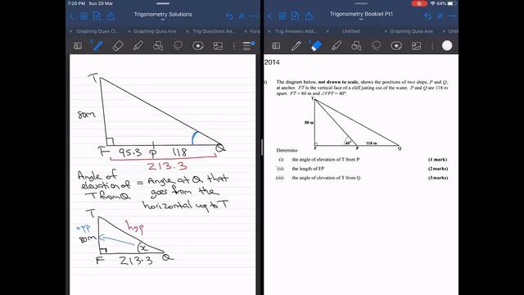Select the Image tool in left toolbar
The height and width of the screenshot is (295, 524).
(218, 46)
